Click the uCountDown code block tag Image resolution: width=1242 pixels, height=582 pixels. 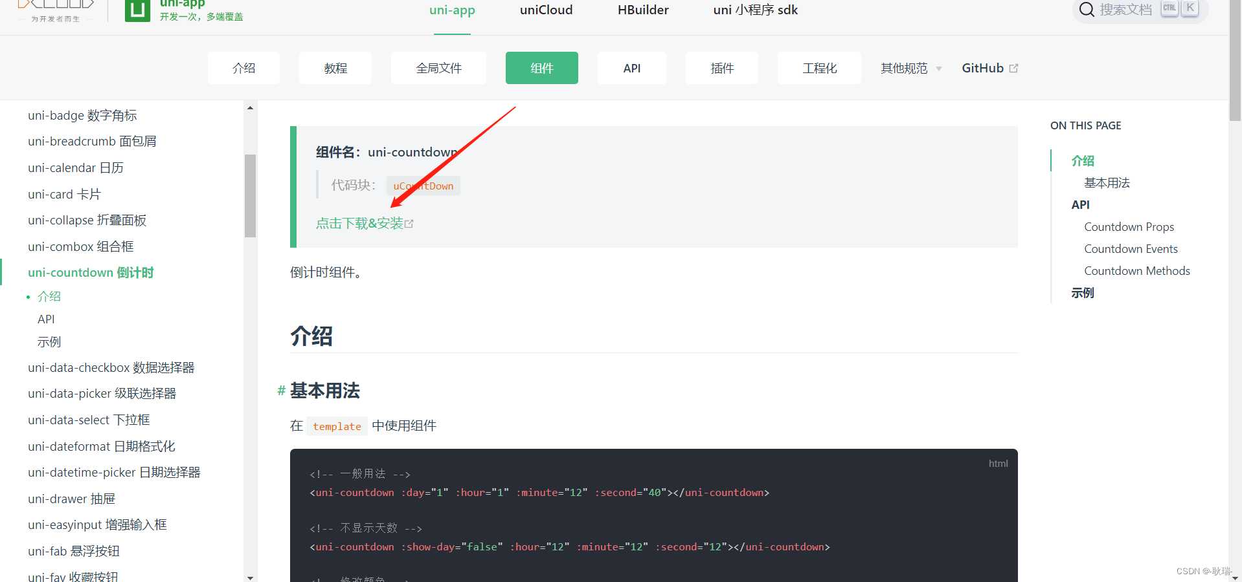(423, 186)
